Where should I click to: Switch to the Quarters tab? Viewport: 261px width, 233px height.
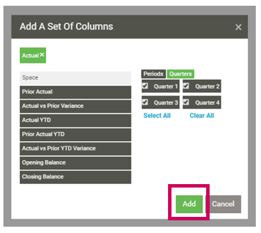[x=181, y=74]
